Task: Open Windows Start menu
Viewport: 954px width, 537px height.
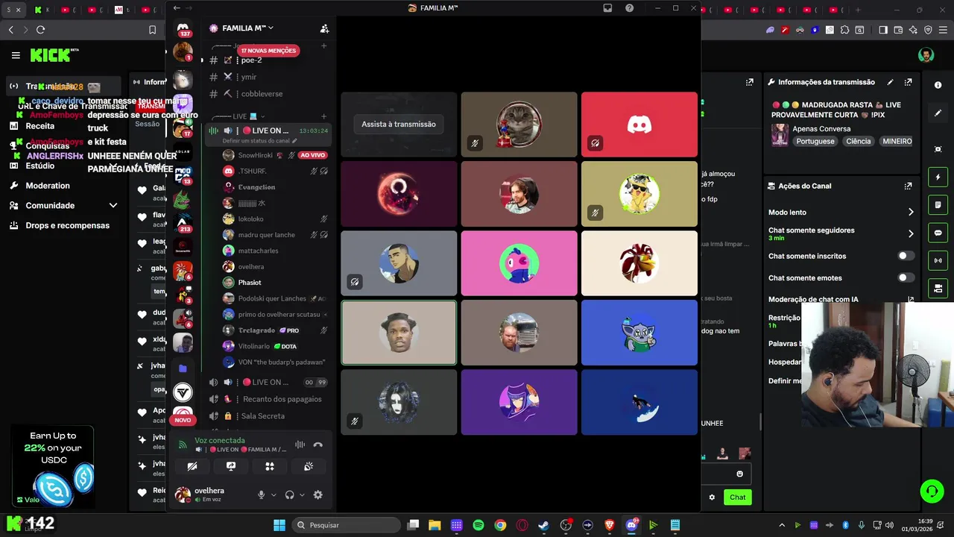Action: coord(279,525)
